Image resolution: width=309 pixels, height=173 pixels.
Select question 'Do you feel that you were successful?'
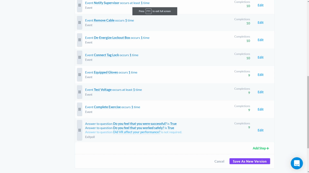tap(140, 124)
